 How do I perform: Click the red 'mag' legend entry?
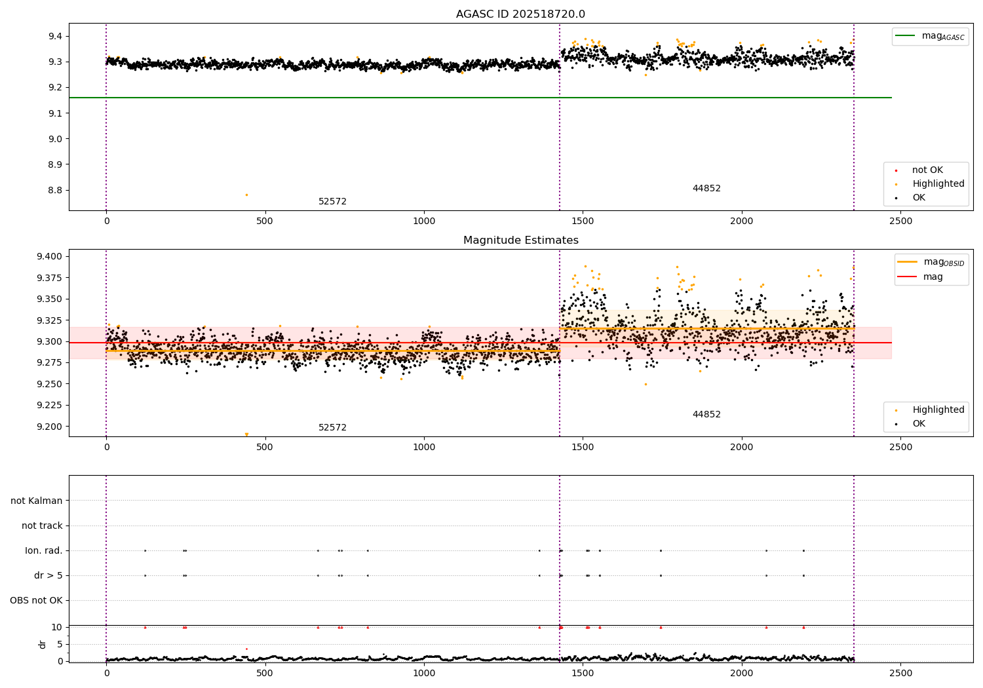(920, 277)
